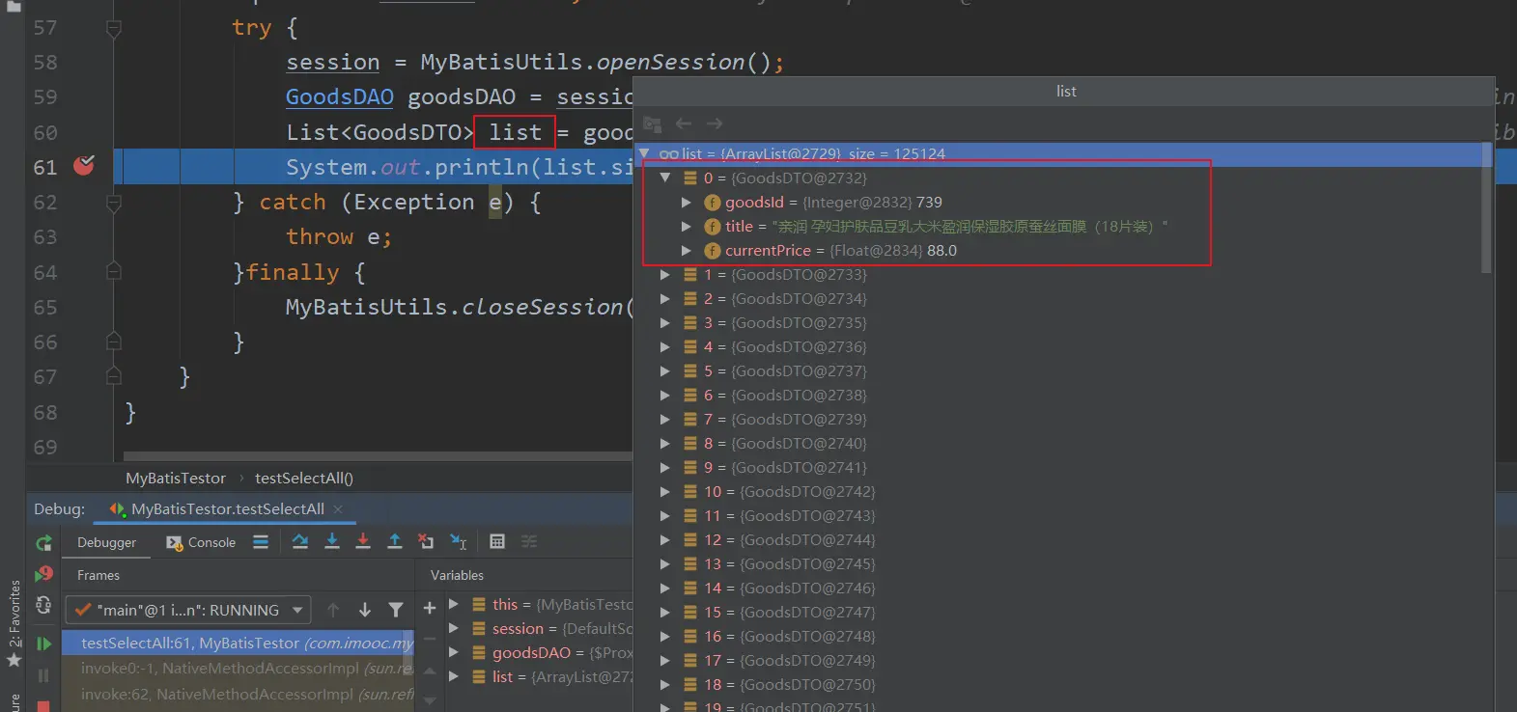Collapse the element 0 GoodsDTO node
1517x712 pixels.
coord(665,178)
